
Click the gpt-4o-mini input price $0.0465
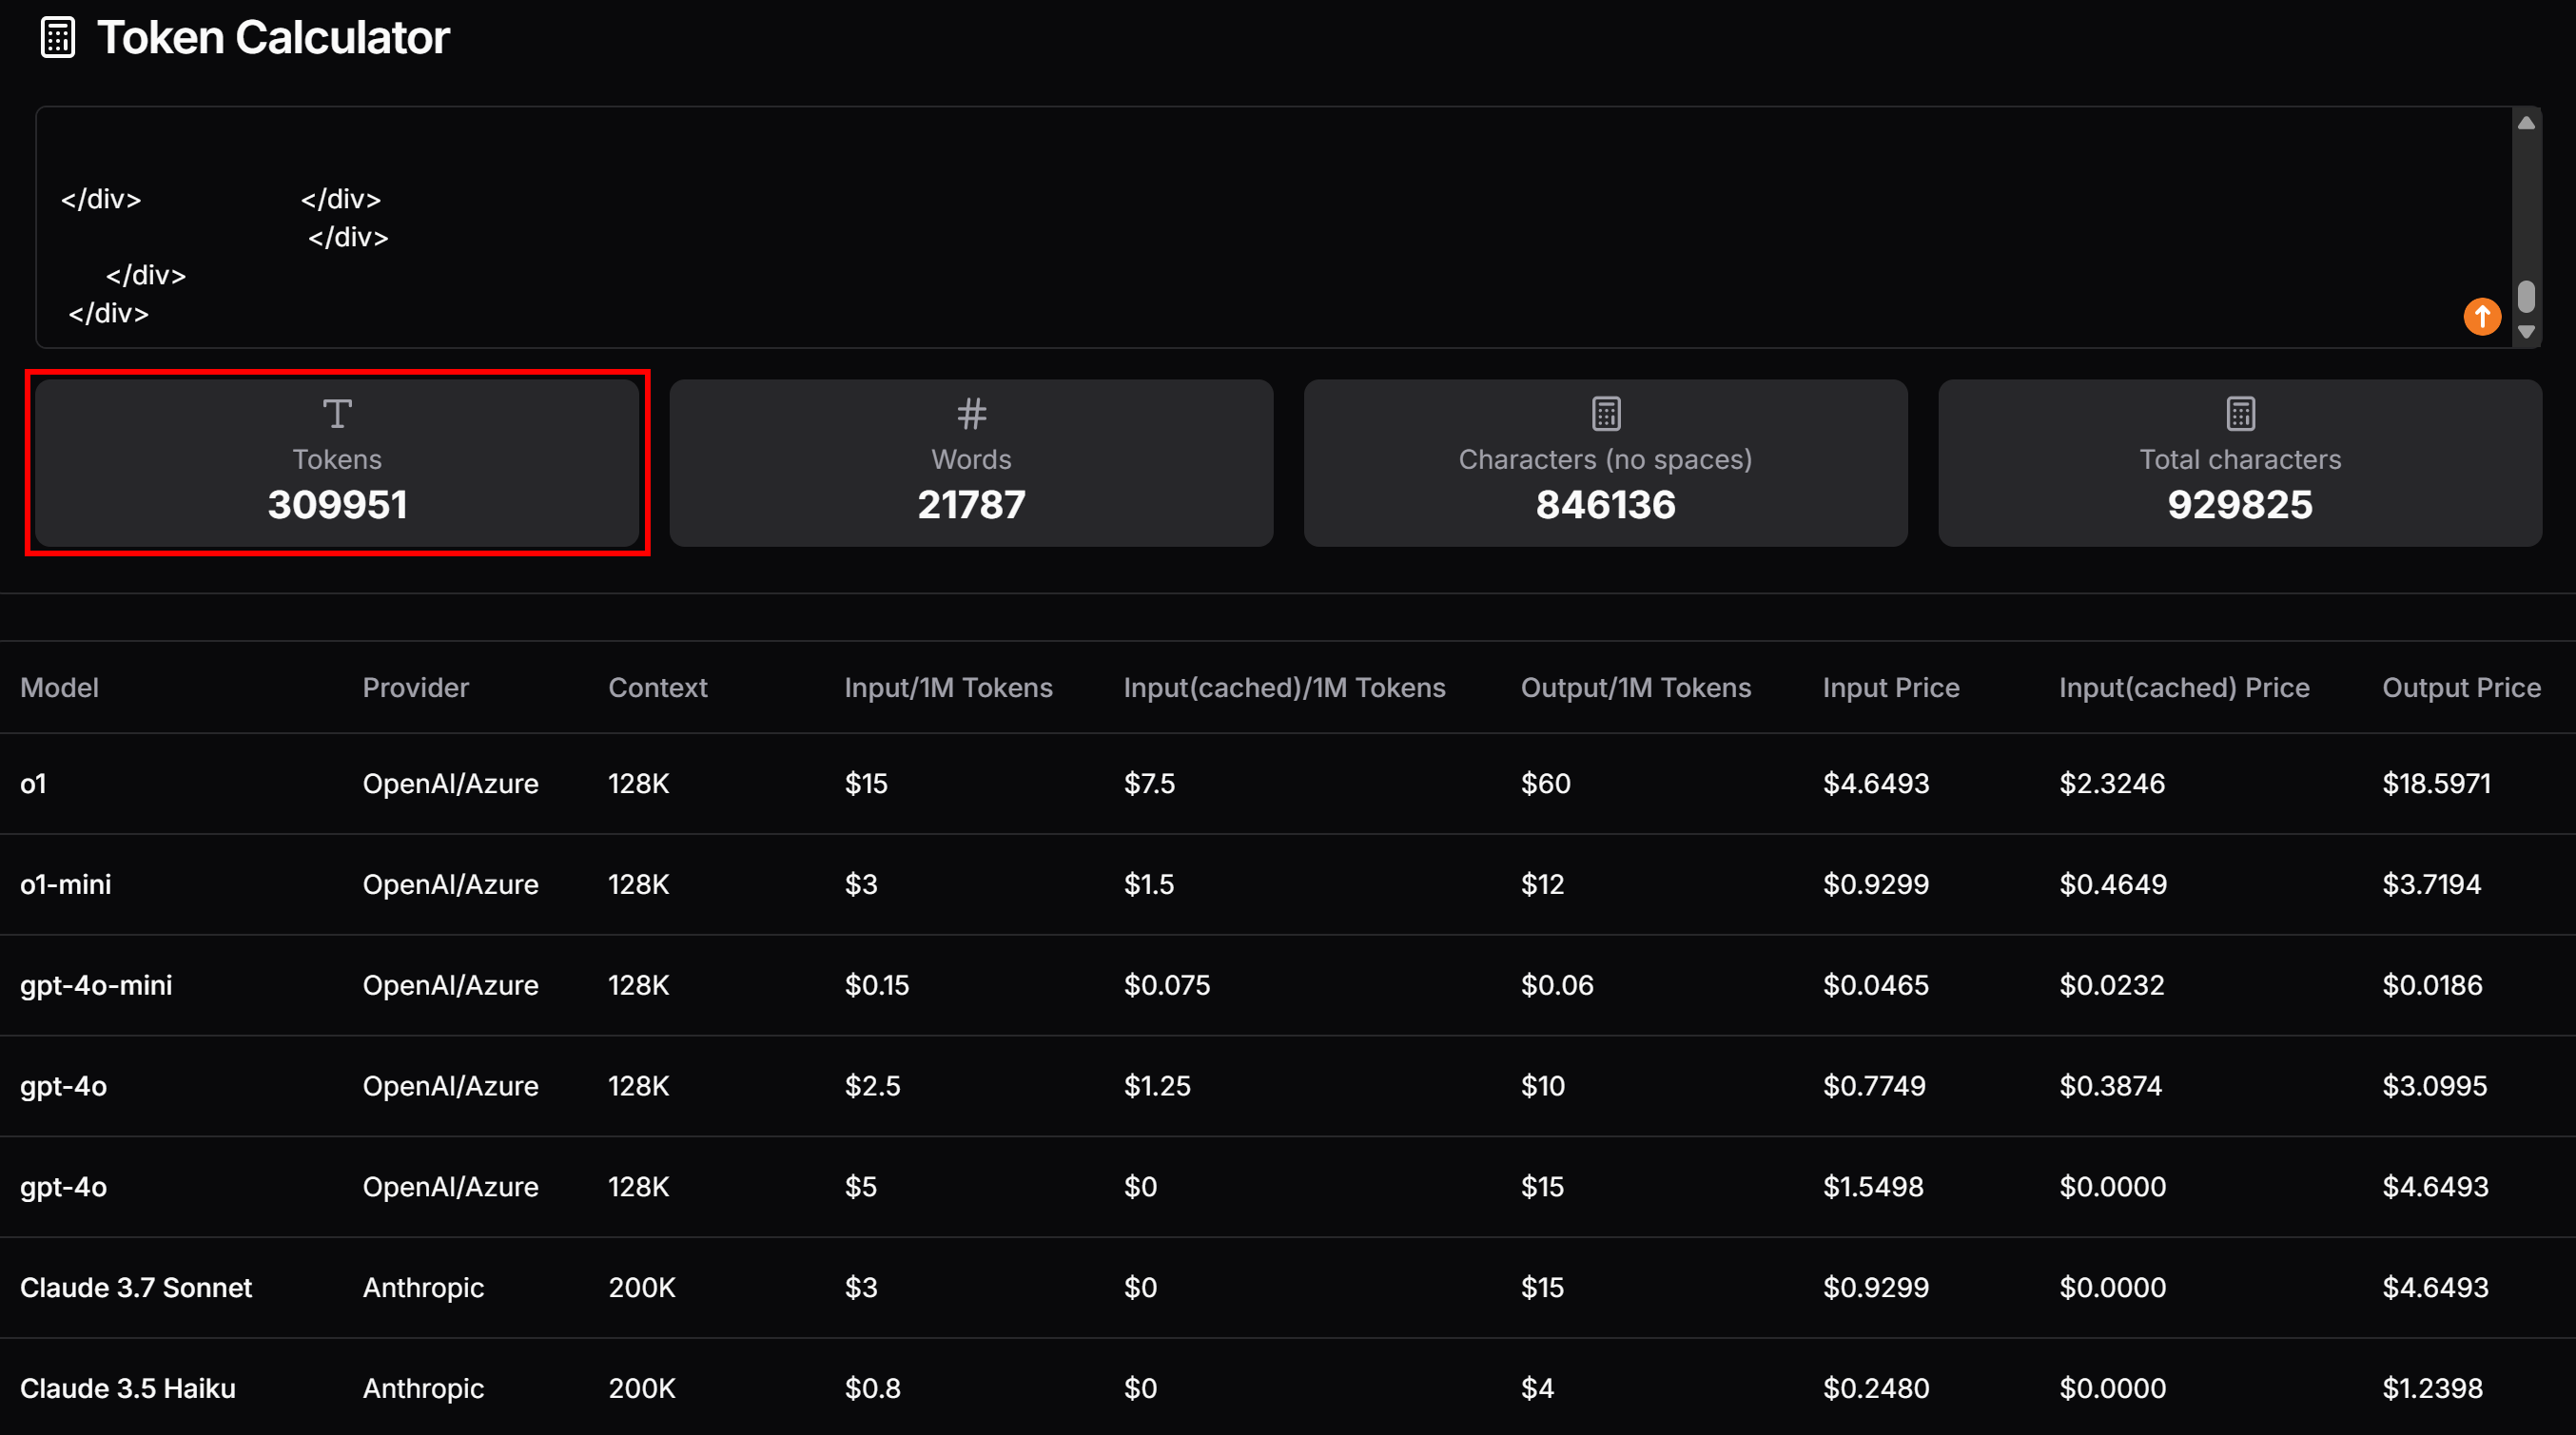(1875, 985)
